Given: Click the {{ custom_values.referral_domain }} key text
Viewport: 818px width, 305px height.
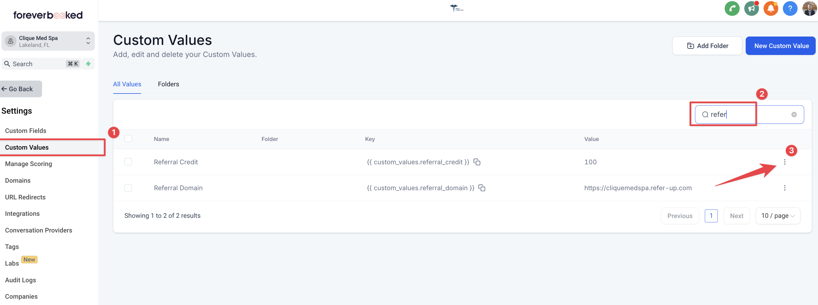Looking at the screenshot, I should tap(421, 188).
